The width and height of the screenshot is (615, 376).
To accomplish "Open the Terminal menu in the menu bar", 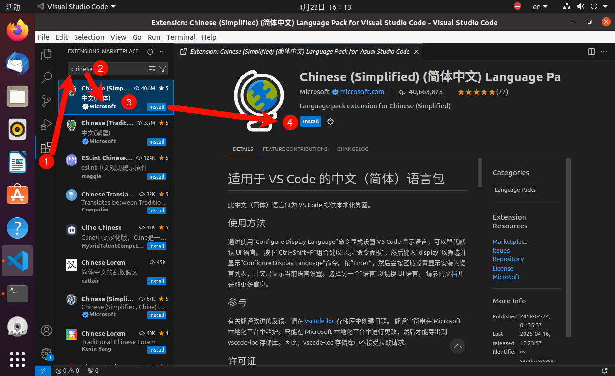I will pos(181,37).
